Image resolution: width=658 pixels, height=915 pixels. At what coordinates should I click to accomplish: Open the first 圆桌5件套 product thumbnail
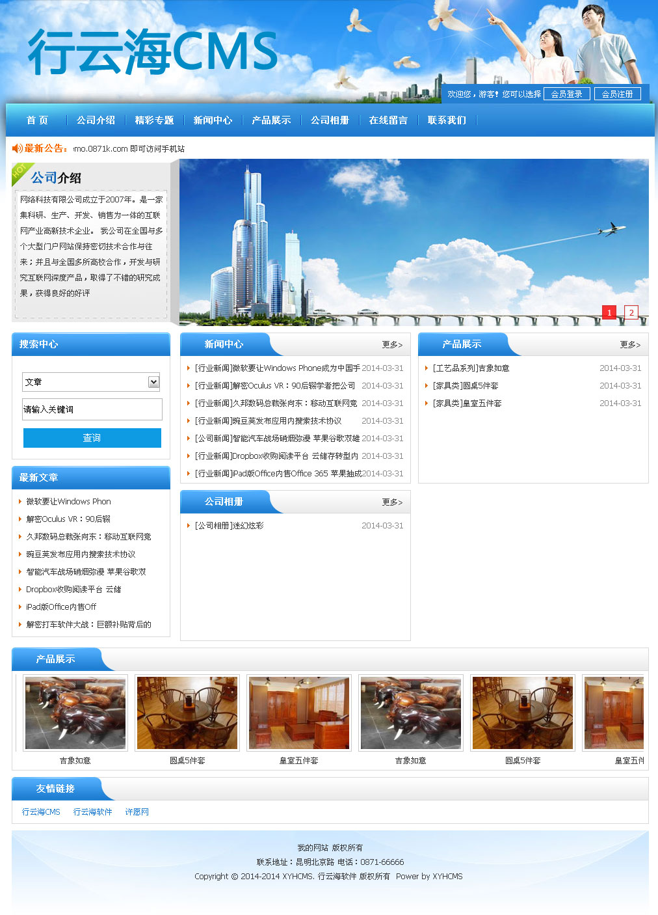[x=187, y=713]
